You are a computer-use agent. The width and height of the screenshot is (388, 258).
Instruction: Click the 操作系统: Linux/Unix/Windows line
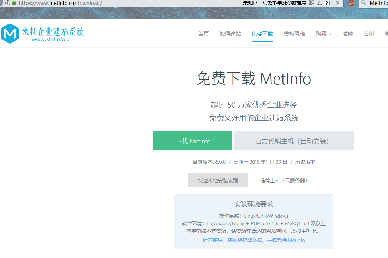[x=254, y=216]
